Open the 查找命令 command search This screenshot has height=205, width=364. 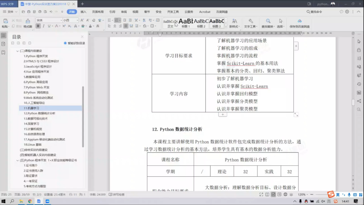pyautogui.click(x=314, y=12)
